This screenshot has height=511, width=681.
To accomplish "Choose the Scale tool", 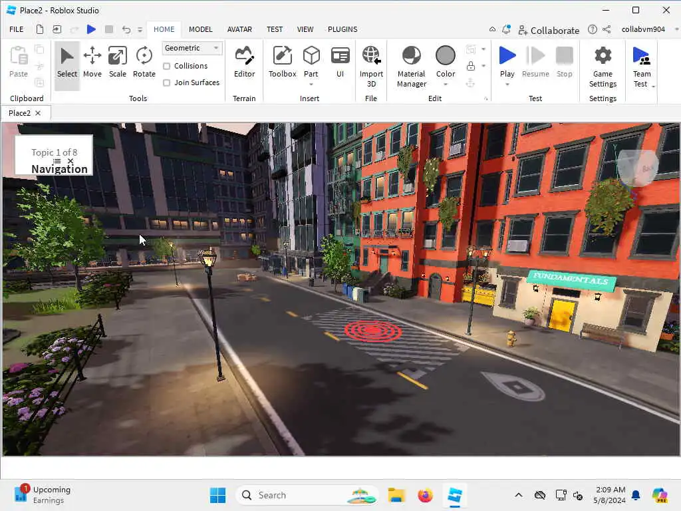I will pyautogui.click(x=117, y=62).
